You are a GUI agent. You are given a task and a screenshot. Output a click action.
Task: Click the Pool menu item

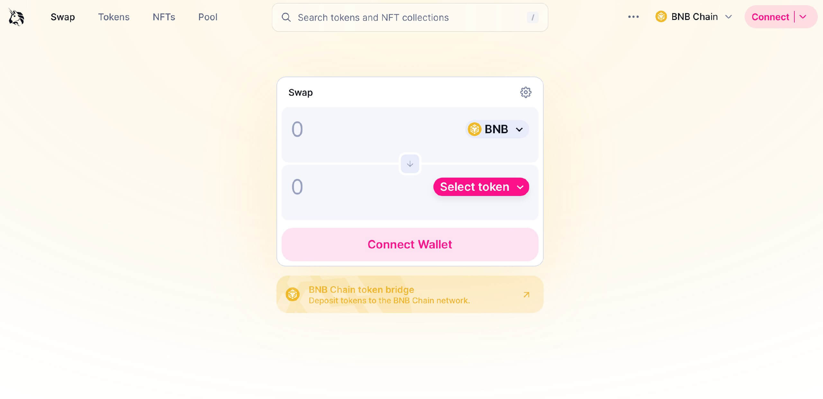pyautogui.click(x=208, y=17)
